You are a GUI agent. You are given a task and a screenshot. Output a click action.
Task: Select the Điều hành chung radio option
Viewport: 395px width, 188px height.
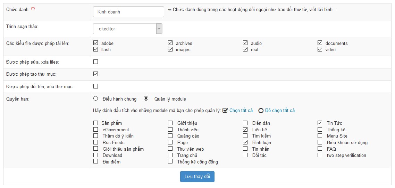coord(95,98)
